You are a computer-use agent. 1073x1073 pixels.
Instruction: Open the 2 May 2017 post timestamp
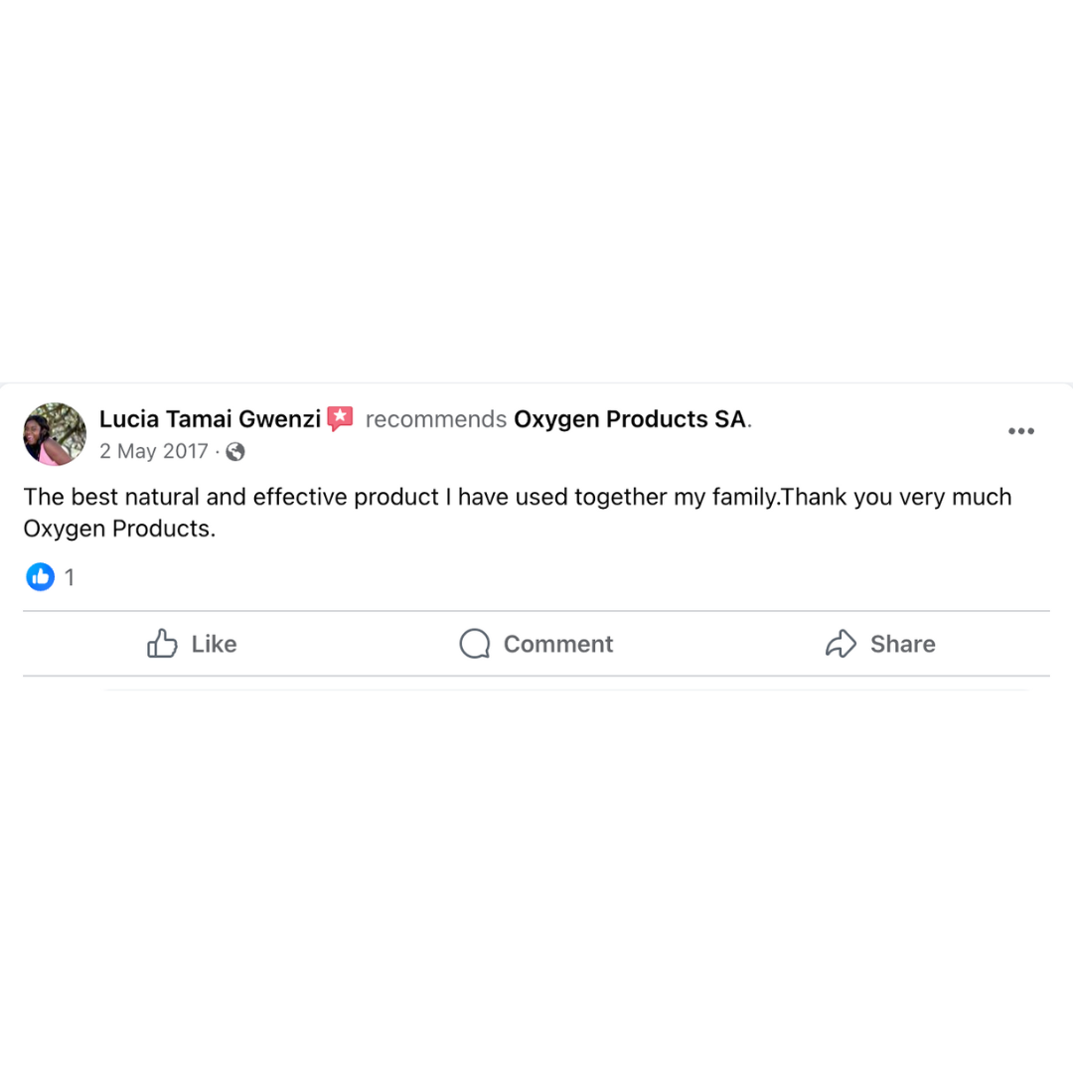[x=154, y=451]
